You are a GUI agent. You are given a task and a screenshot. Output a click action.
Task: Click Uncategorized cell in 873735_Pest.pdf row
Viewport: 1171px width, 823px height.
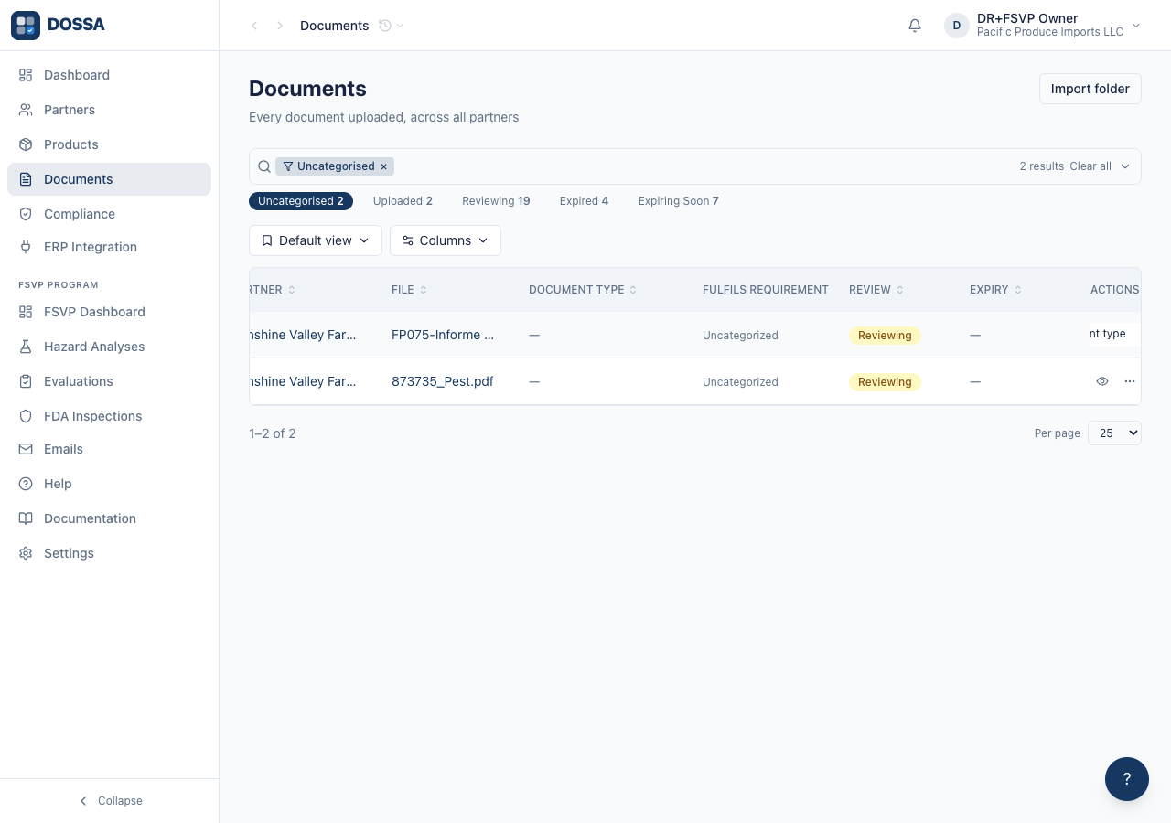[740, 382]
